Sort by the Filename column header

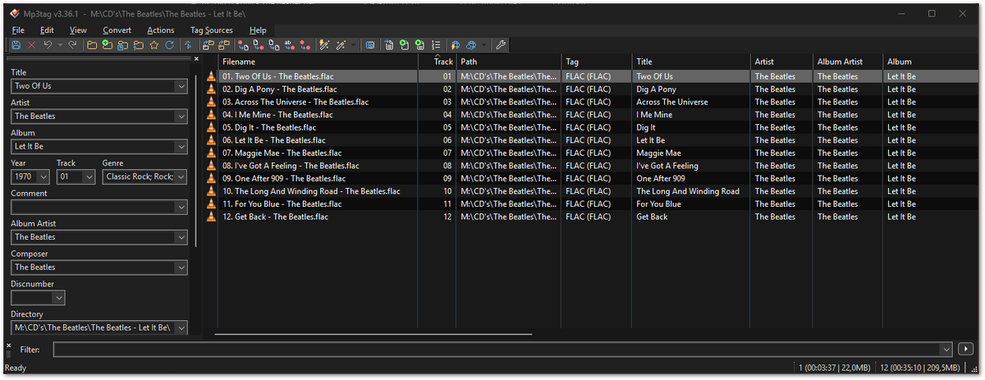pos(318,62)
